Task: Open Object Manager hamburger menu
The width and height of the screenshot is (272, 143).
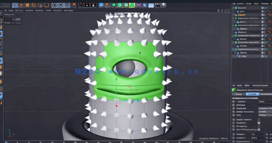Action: pyautogui.click(x=234, y=4)
